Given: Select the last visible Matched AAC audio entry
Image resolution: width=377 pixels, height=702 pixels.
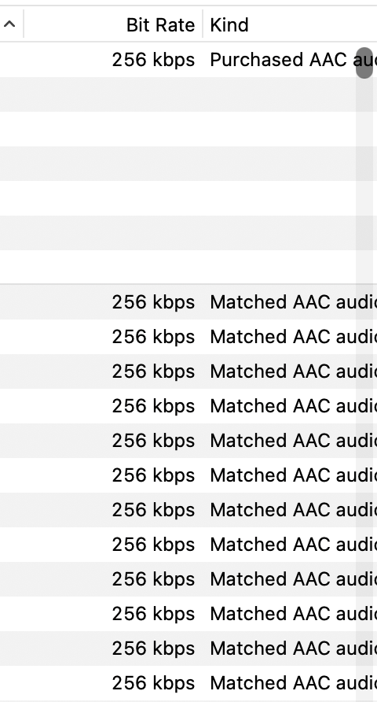Looking at the screenshot, I should point(188,683).
